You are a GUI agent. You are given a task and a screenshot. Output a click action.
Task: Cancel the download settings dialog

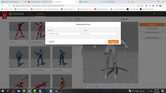(x=51, y=42)
